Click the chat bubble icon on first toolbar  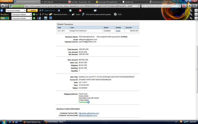click(x=95, y=11)
